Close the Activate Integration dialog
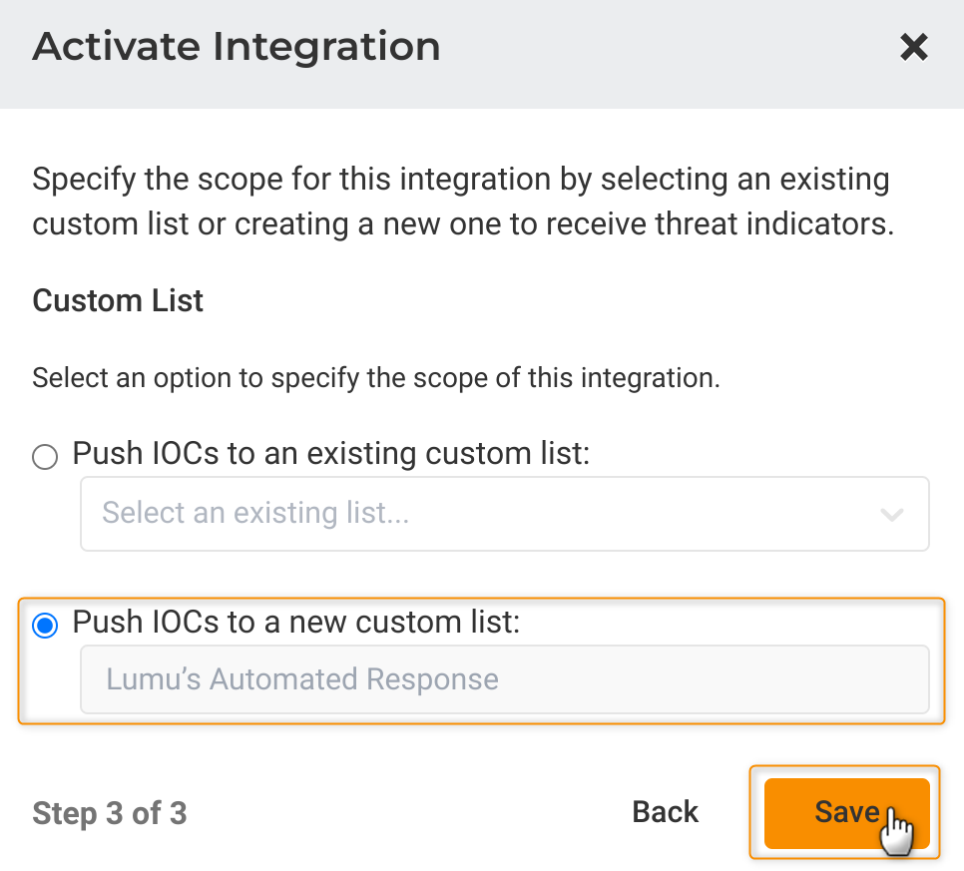 (x=913, y=47)
